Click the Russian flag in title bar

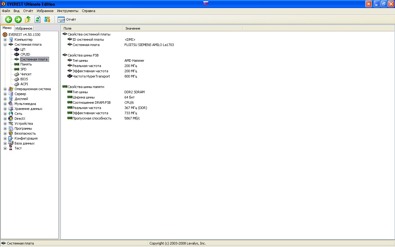tap(206, 3)
